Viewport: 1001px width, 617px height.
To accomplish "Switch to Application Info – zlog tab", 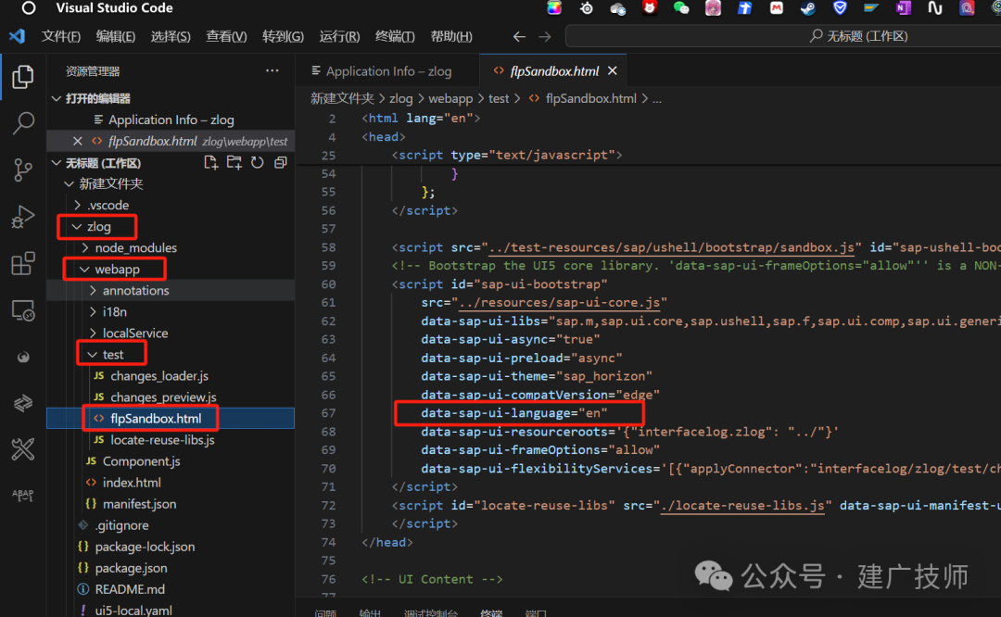I will (x=387, y=70).
